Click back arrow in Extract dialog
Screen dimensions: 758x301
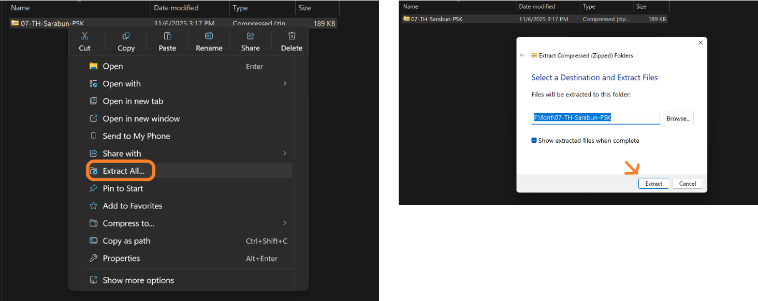(x=522, y=55)
